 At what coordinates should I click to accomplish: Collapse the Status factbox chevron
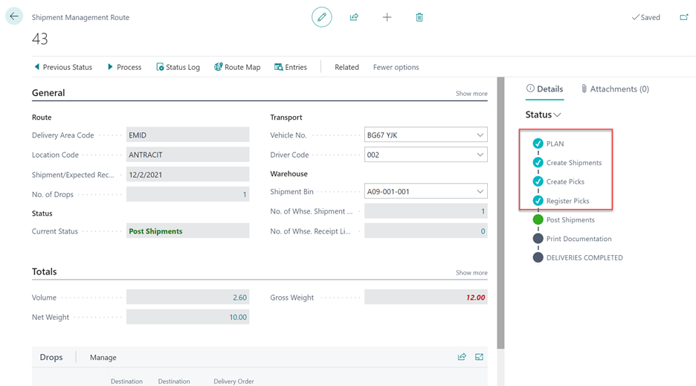point(557,115)
